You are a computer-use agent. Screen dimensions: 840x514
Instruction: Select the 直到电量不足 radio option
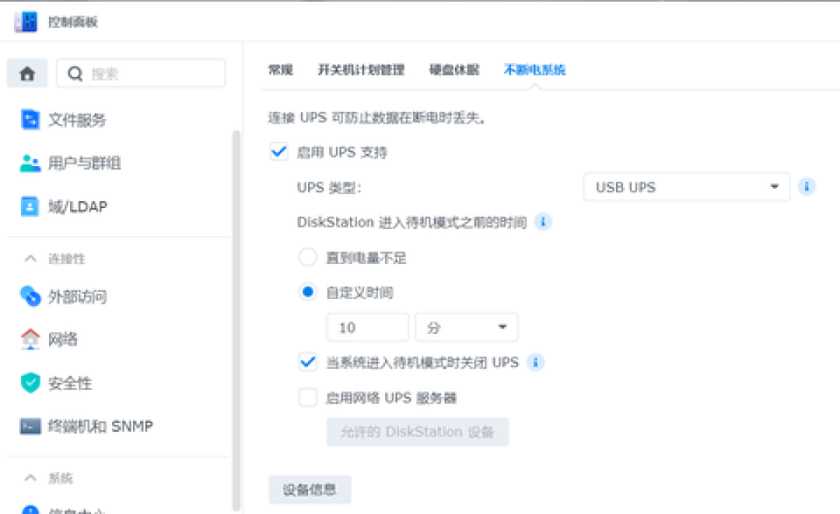click(x=307, y=257)
